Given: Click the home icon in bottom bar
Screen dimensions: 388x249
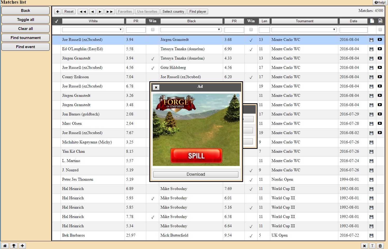Looking at the screenshot, I should tap(5, 246).
